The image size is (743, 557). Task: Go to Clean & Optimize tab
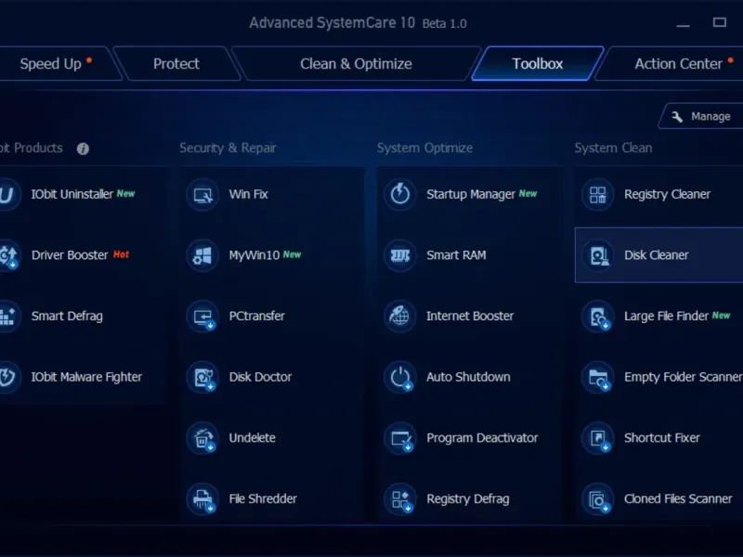click(356, 63)
